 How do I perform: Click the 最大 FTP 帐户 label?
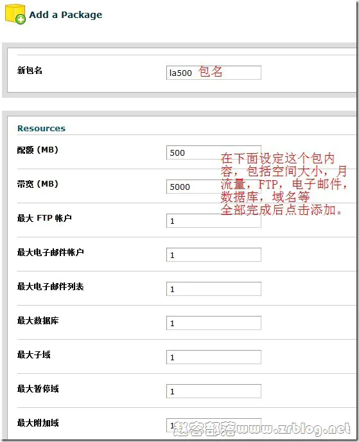tap(44, 218)
